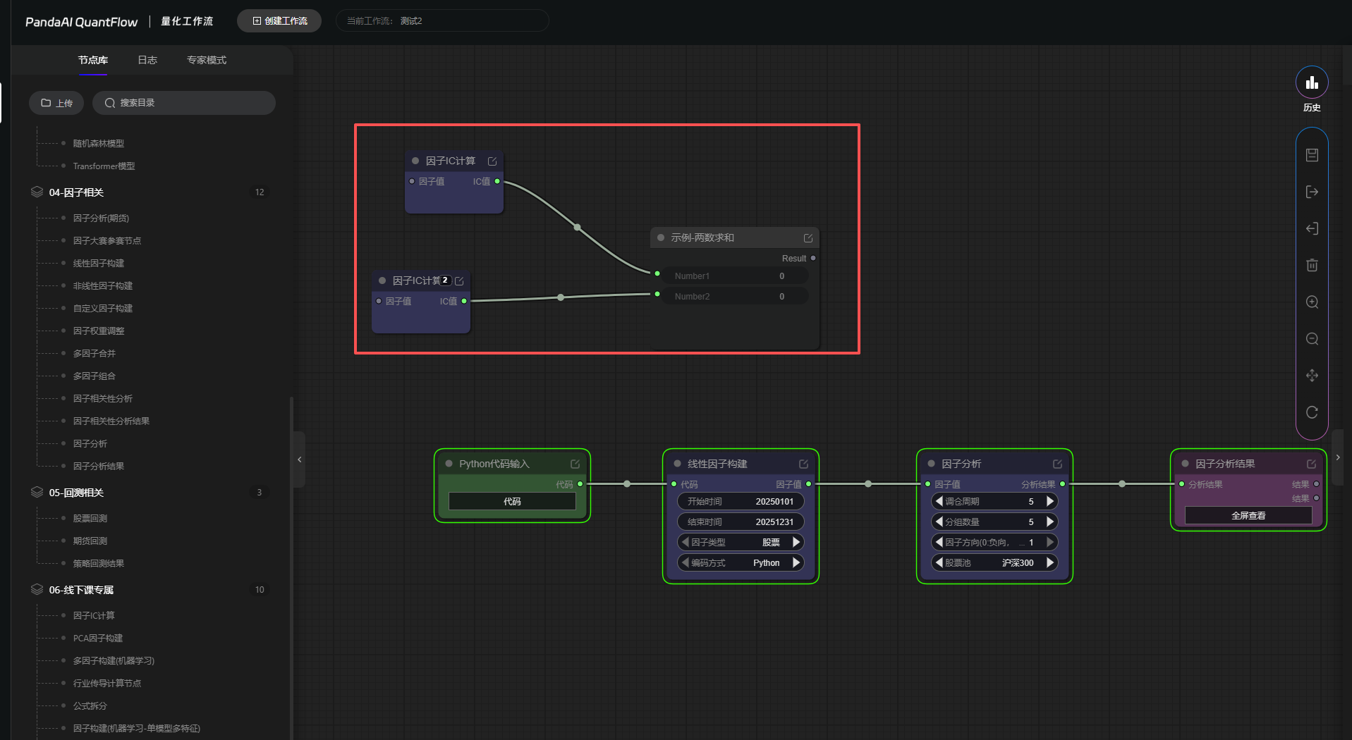Click the import workflow icon
The width and height of the screenshot is (1352, 740).
[1312, 228]
